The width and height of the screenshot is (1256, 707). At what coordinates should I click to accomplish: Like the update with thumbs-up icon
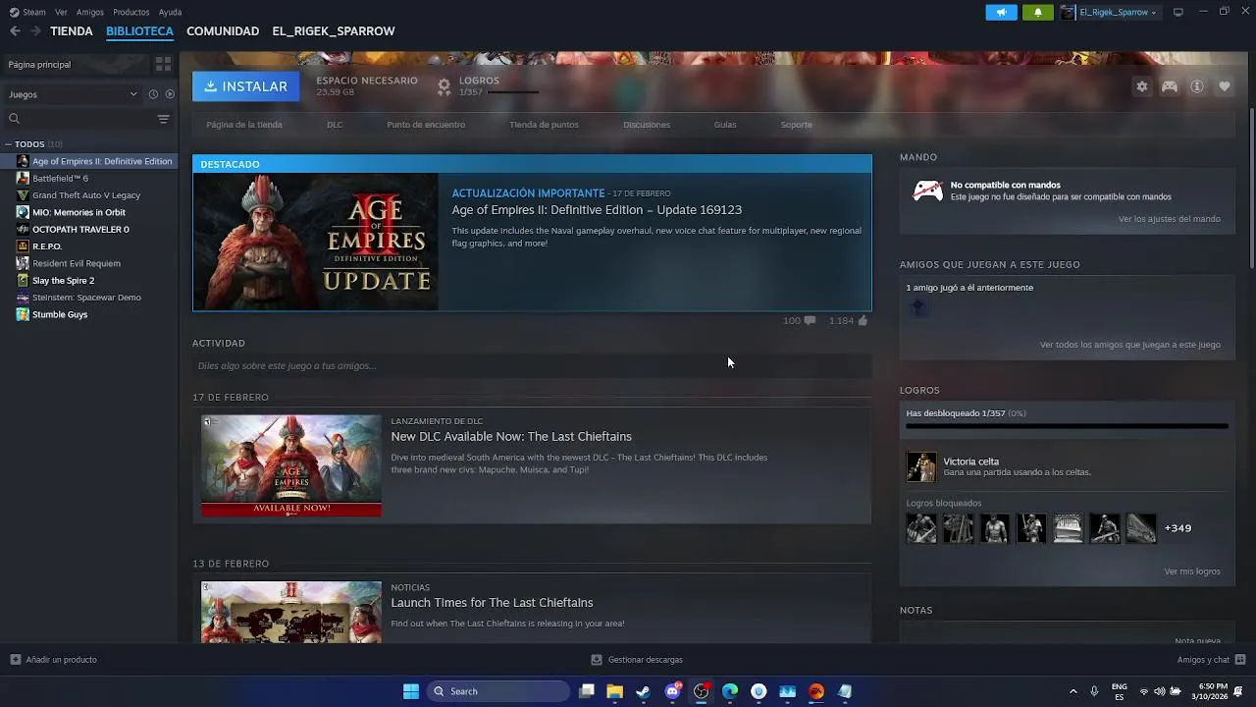click(863, 320)
